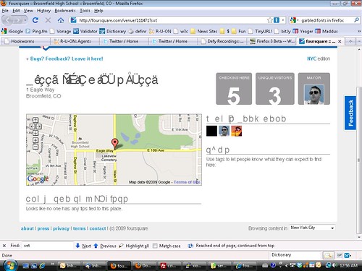This screenshot has height=271, width=362.
Task: Click the red map marker pin
Action: tap(115, 144)
